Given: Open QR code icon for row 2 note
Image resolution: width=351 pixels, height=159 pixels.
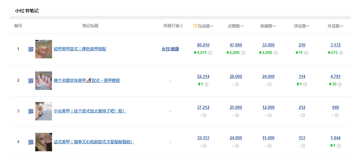Looking at the screenshot, I should pyautogui.click(x=31, y=81).
